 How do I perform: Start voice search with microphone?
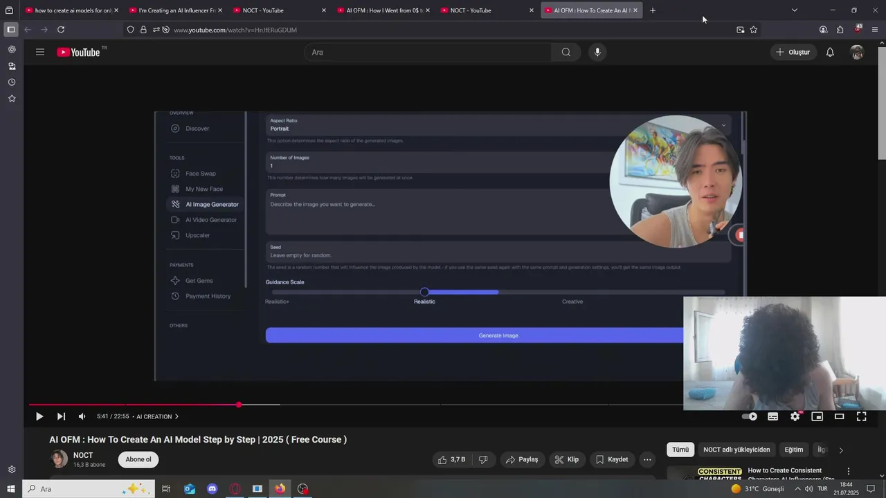597,52
